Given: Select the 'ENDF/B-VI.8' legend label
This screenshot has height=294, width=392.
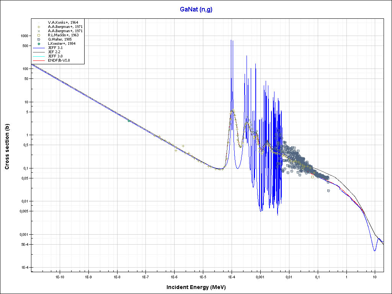Looking at the screenshot, I should tap(59, 60).
